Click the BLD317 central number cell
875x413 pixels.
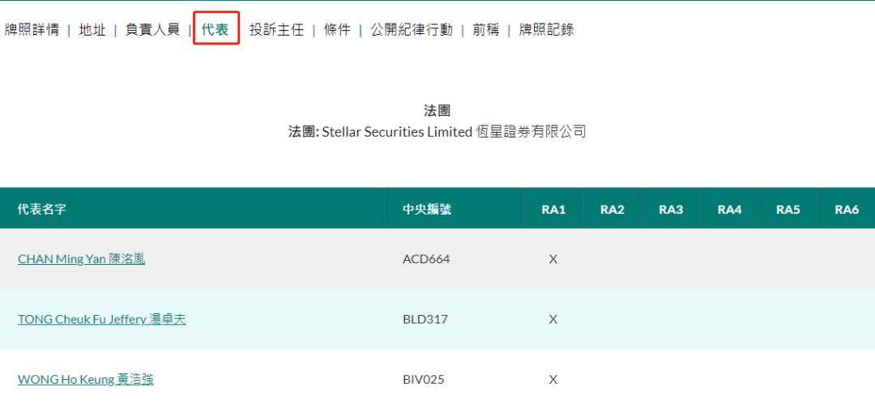[x=425, y=319]
